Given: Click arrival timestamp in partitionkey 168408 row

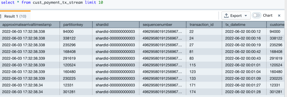Looking at the screenshot, I should (x=30, y=52).
